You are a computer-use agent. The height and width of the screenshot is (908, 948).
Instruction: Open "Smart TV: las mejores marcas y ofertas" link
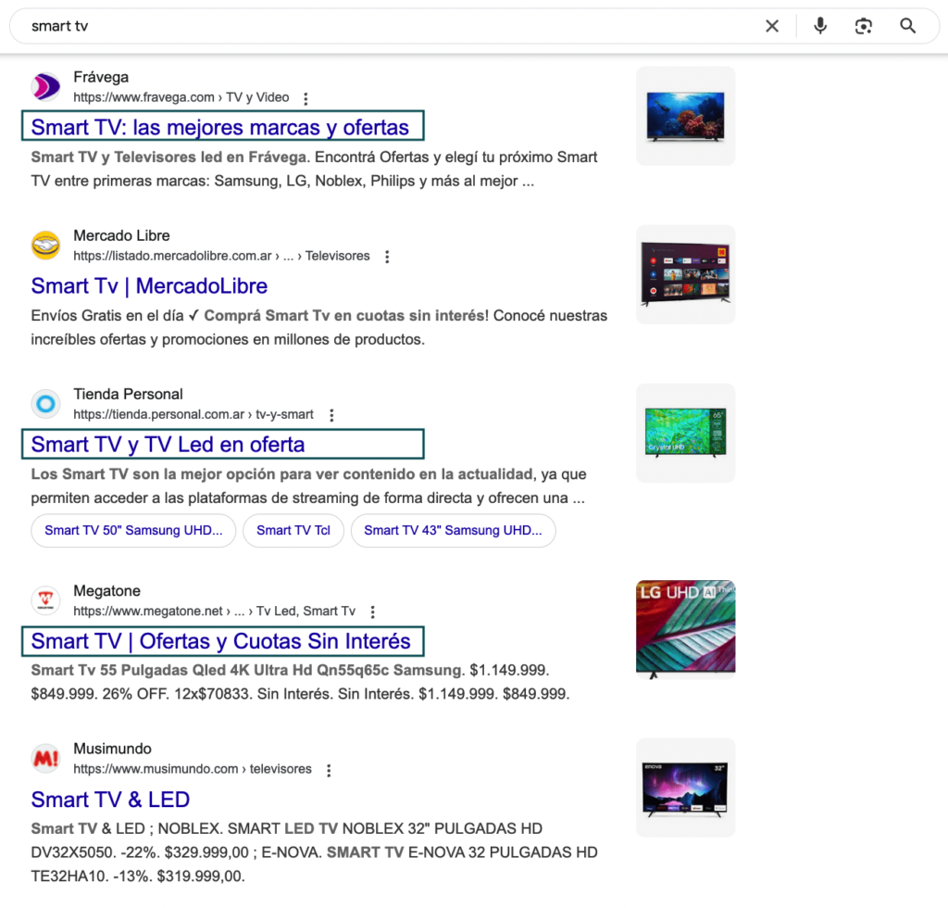[220, 127]
